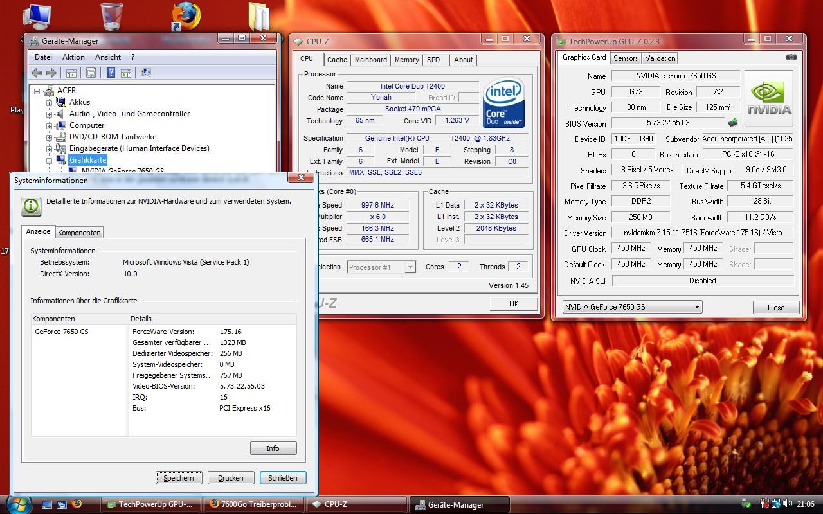Switch to SPD tab in CPU-Z
The height and width of the screenshot is (514, 823).
tap(434, 60)
